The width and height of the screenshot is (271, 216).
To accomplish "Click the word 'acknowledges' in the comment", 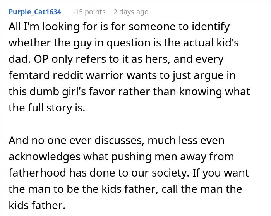I will coord(45,156).
